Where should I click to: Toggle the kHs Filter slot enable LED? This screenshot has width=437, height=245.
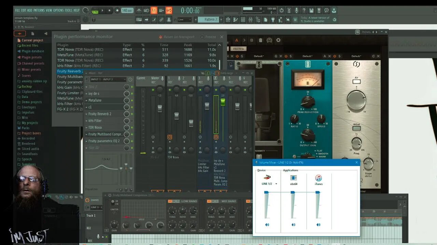pyautogui.click(x=132, y=121)
